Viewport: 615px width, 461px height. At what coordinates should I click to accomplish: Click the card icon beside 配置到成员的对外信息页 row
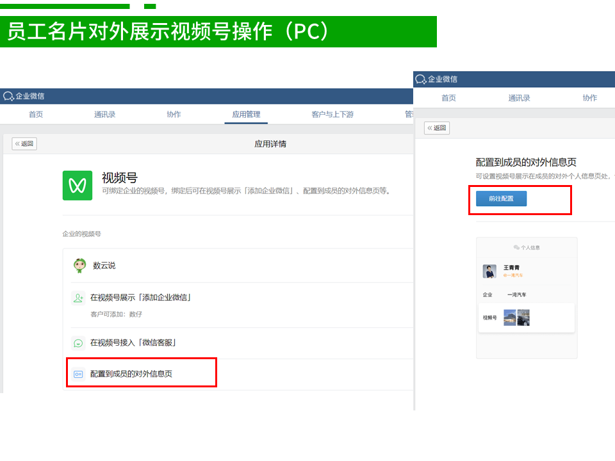[x=78, y=374]
